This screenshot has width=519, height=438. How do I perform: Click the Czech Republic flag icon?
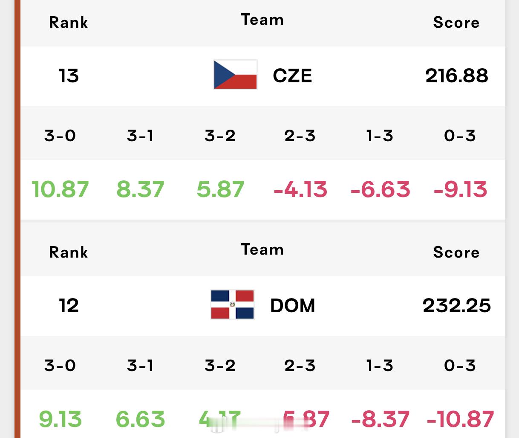235,75
